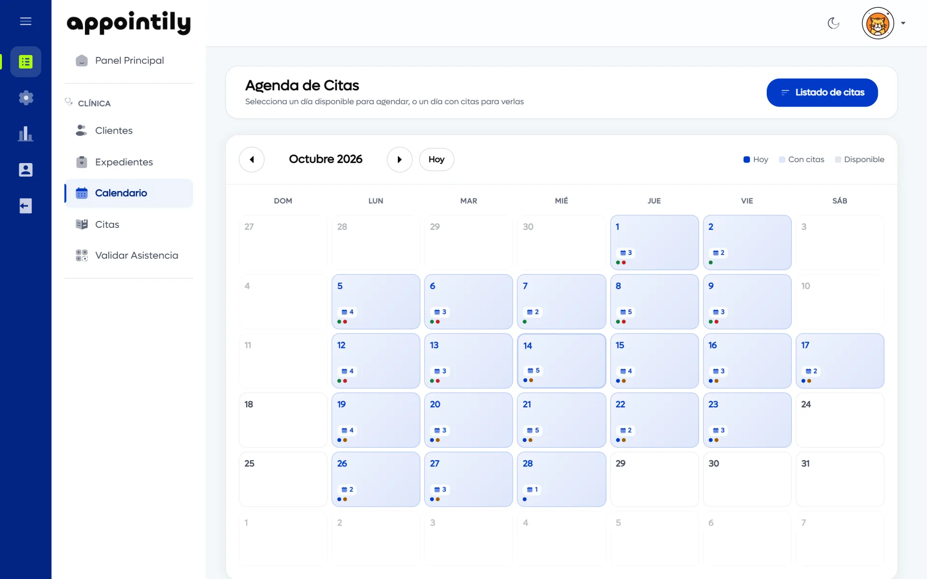
Task: Click the Octubre 2026 month title
Action: click(x=325, y=159)
